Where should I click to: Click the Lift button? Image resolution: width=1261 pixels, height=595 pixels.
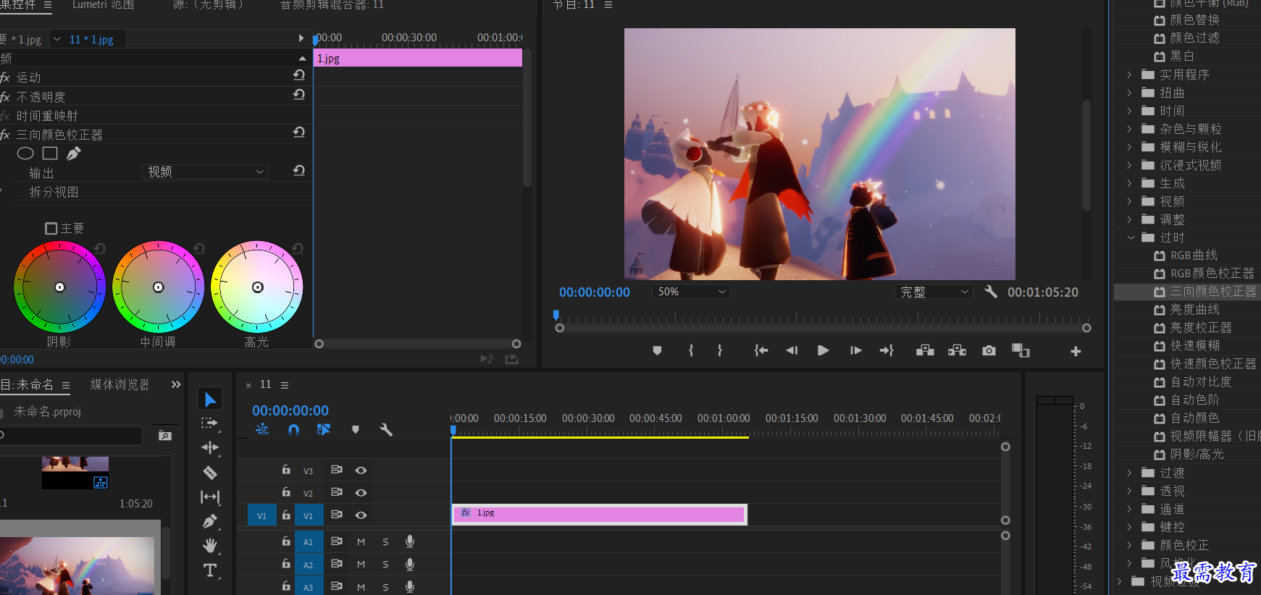[925, 350]
